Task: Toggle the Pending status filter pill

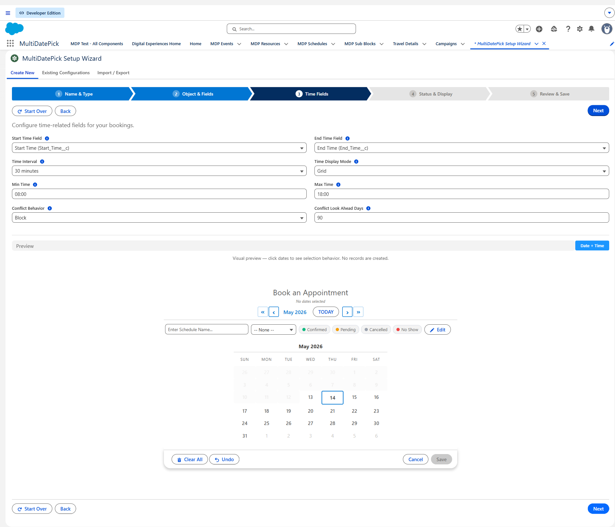Action: pos(345,329)
